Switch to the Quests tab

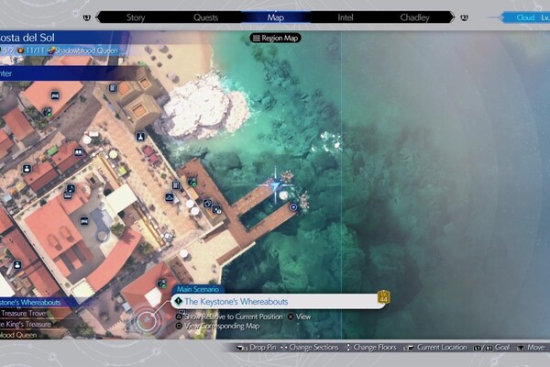pyautogui.click(x=205, y=17)
